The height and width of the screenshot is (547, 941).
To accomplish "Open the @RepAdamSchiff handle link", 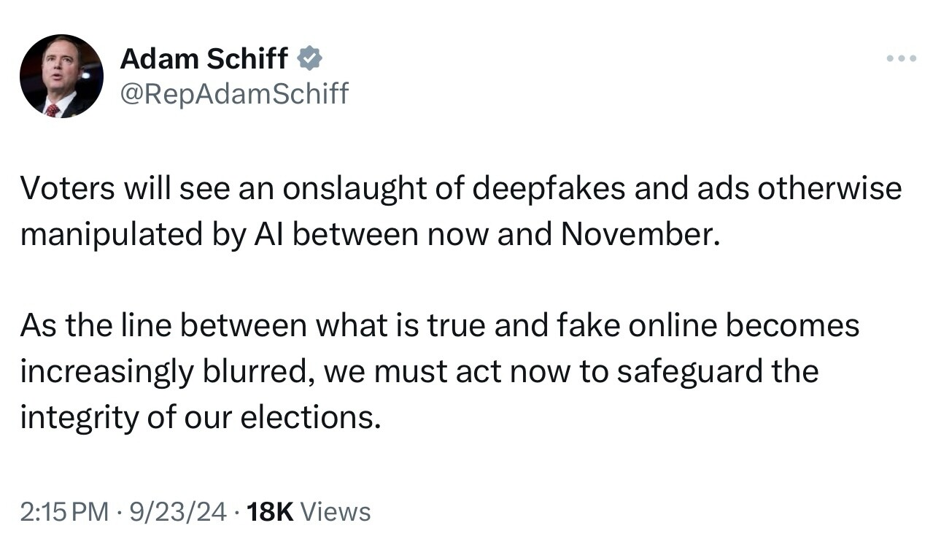I will 234,93.
